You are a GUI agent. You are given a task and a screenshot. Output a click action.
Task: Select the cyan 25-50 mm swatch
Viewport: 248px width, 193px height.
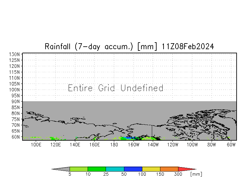click(115, 169)
